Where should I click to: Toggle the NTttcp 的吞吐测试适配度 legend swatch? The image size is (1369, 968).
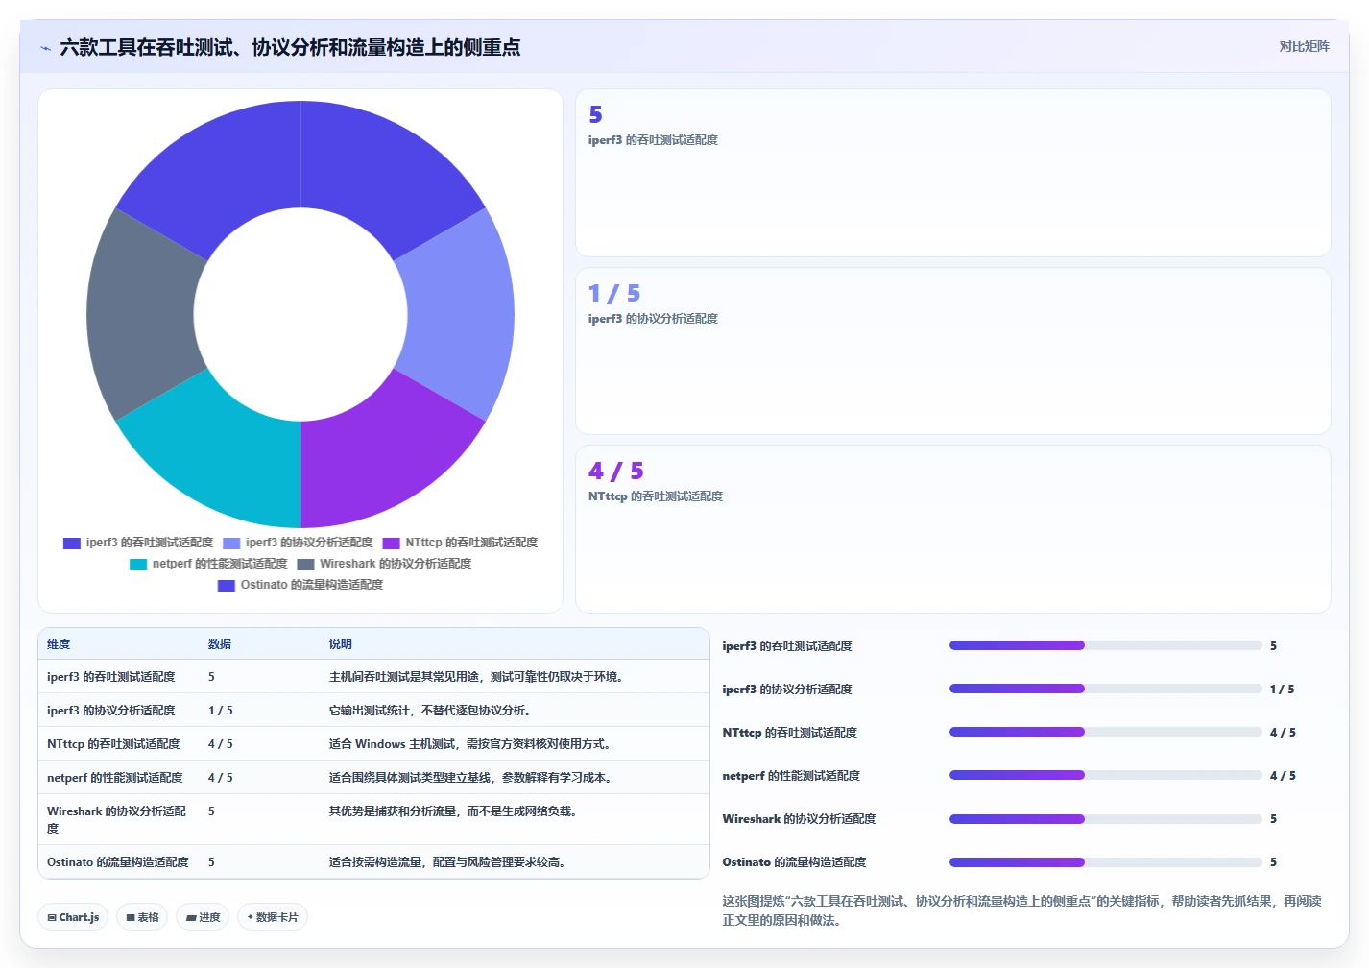click(x=391, y=543)
